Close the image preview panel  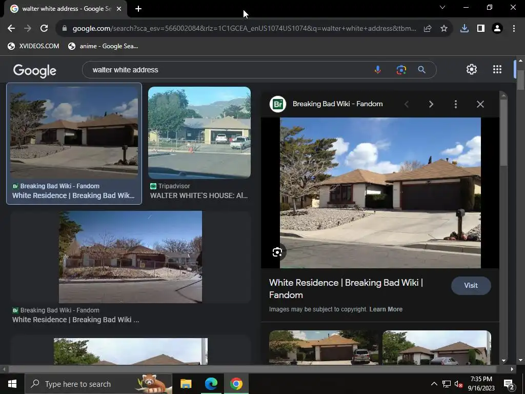[x=480, y=104]
